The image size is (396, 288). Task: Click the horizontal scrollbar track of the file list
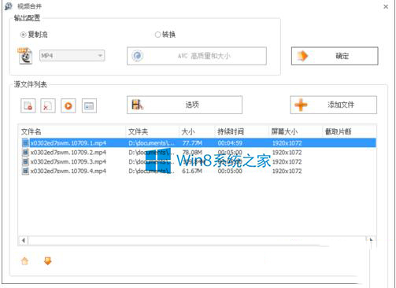click(x=198, y=240)
